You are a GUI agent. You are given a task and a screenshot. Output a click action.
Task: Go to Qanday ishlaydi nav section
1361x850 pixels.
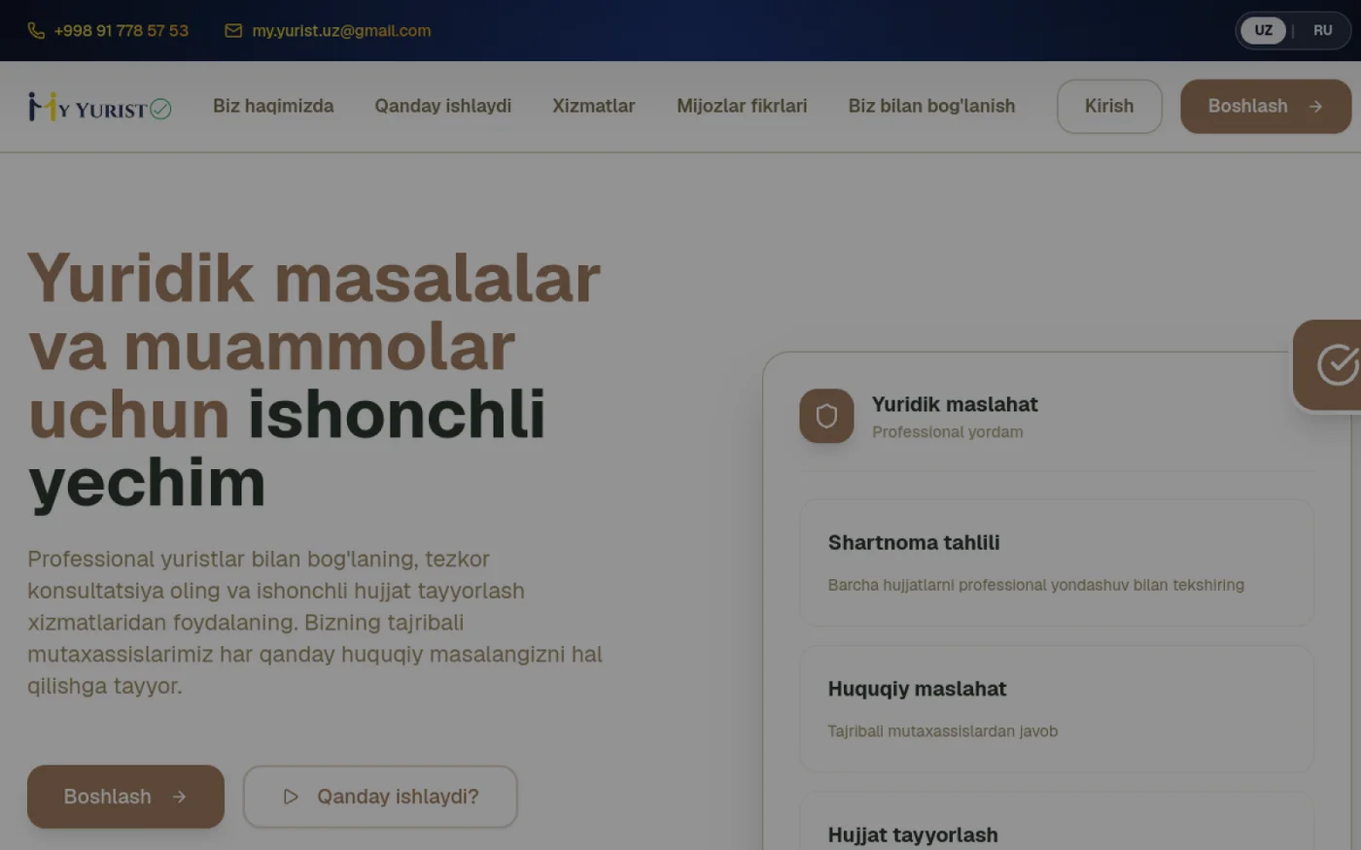pos(443,106)
